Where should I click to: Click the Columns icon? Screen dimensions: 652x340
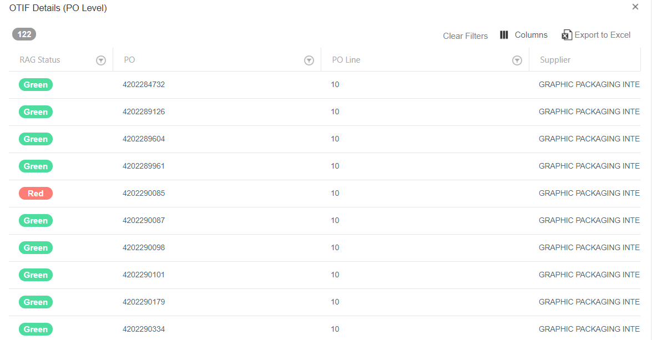click(504, 34)
